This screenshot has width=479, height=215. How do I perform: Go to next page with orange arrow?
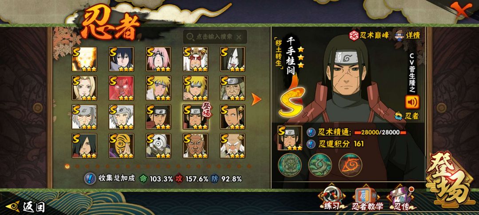(x=256, y=99)
